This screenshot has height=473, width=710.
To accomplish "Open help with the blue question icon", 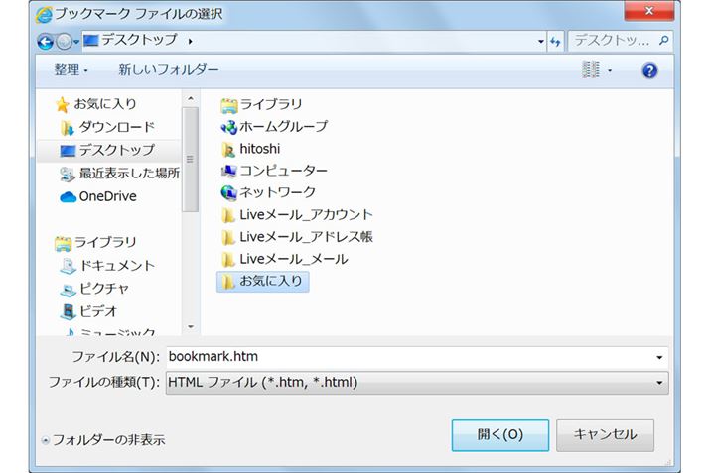I will (649, 71).
